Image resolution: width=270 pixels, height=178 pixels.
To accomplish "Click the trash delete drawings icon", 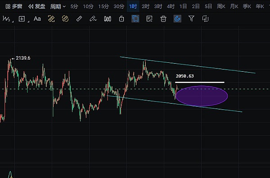I will (x=163, y=19).
